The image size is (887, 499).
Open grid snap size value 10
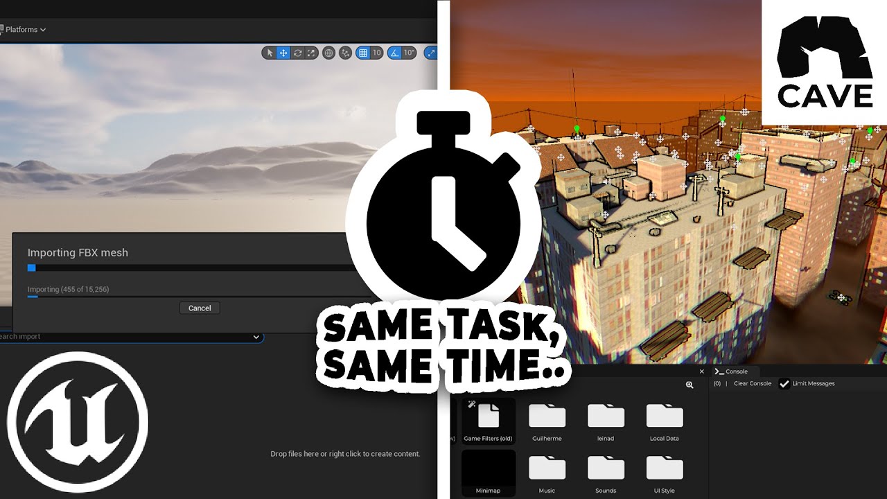coord(377,53)
